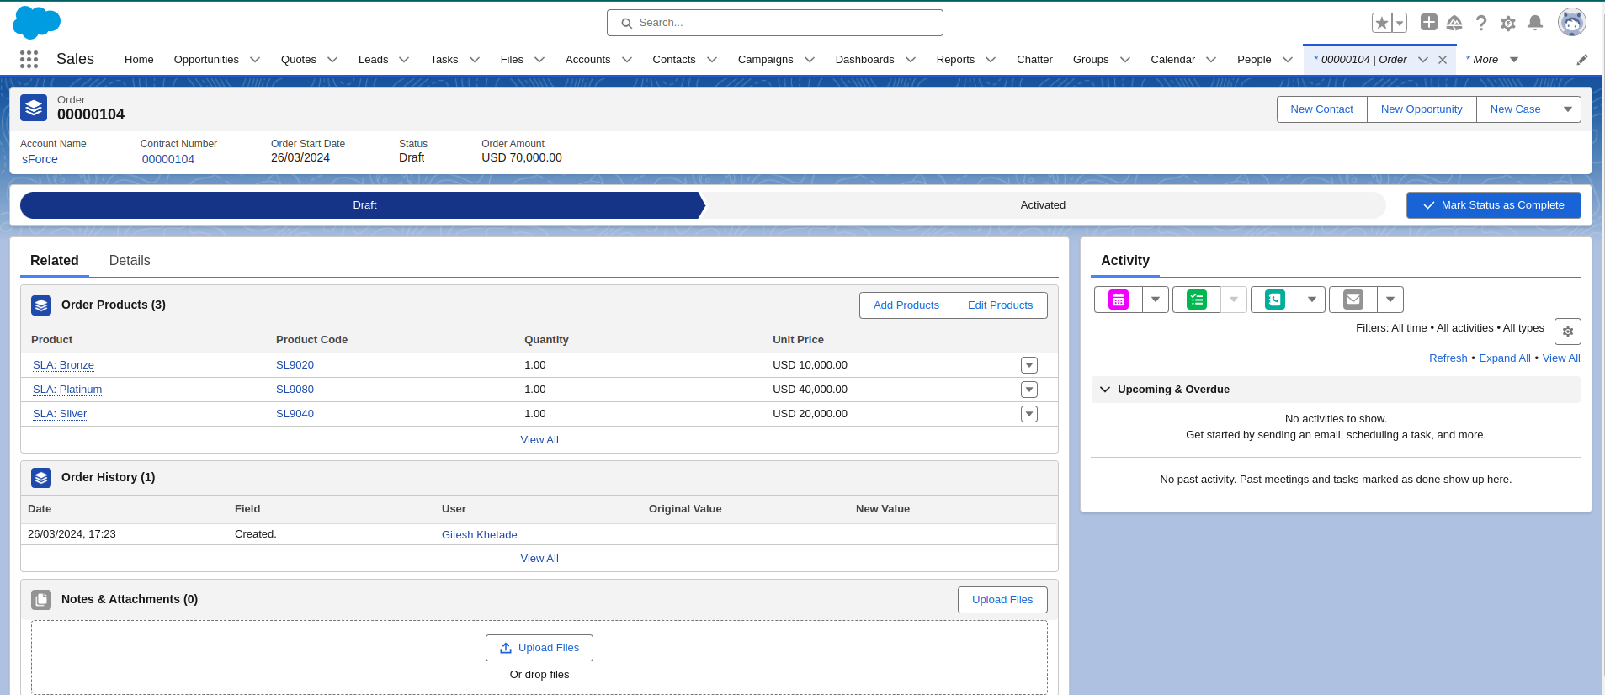Viewport: 1605px width, 695px height.
Task: Click Mark Status as Complete
Action: point(1493,205)
